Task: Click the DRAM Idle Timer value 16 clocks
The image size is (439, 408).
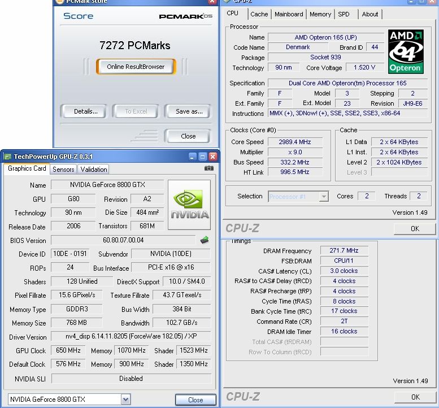Action: pyautogui.click(x=344, y=331)
